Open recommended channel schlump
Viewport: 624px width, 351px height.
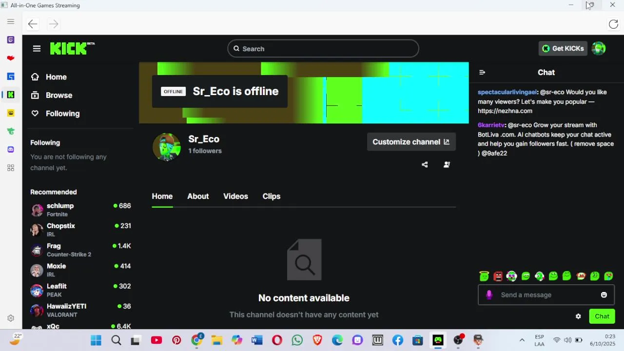coord(80,210)
